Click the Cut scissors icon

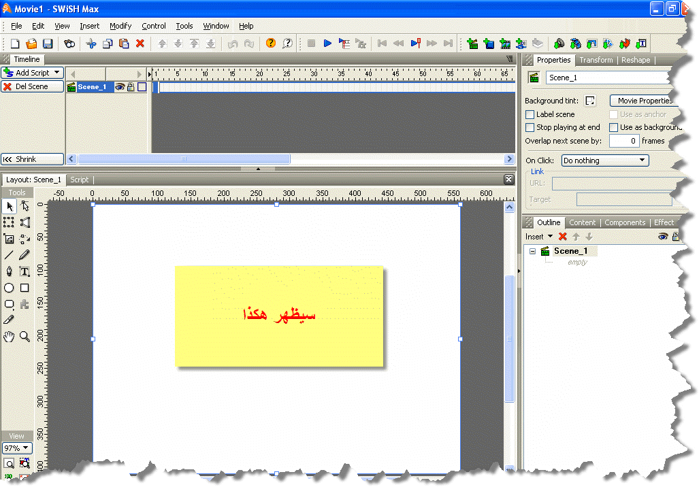(x=91, y=44)
